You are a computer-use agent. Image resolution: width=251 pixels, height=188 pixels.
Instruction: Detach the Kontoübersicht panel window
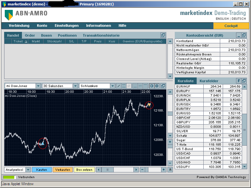coord(244,35)
